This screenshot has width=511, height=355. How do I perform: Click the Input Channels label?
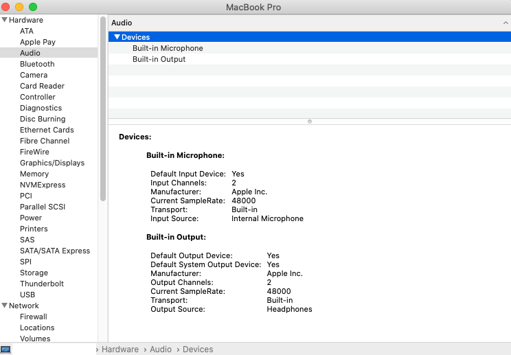click(179, 183)
